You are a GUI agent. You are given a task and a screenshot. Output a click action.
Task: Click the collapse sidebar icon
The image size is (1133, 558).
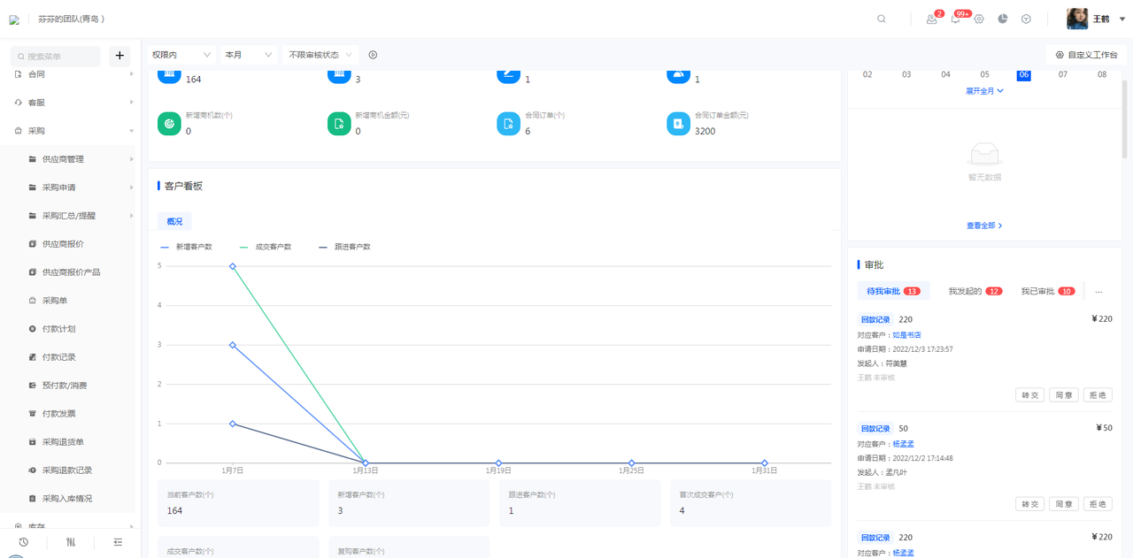click(118, 542)
